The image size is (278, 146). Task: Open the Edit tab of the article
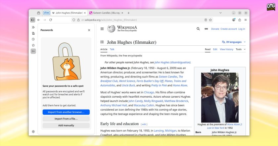point(215,49)
